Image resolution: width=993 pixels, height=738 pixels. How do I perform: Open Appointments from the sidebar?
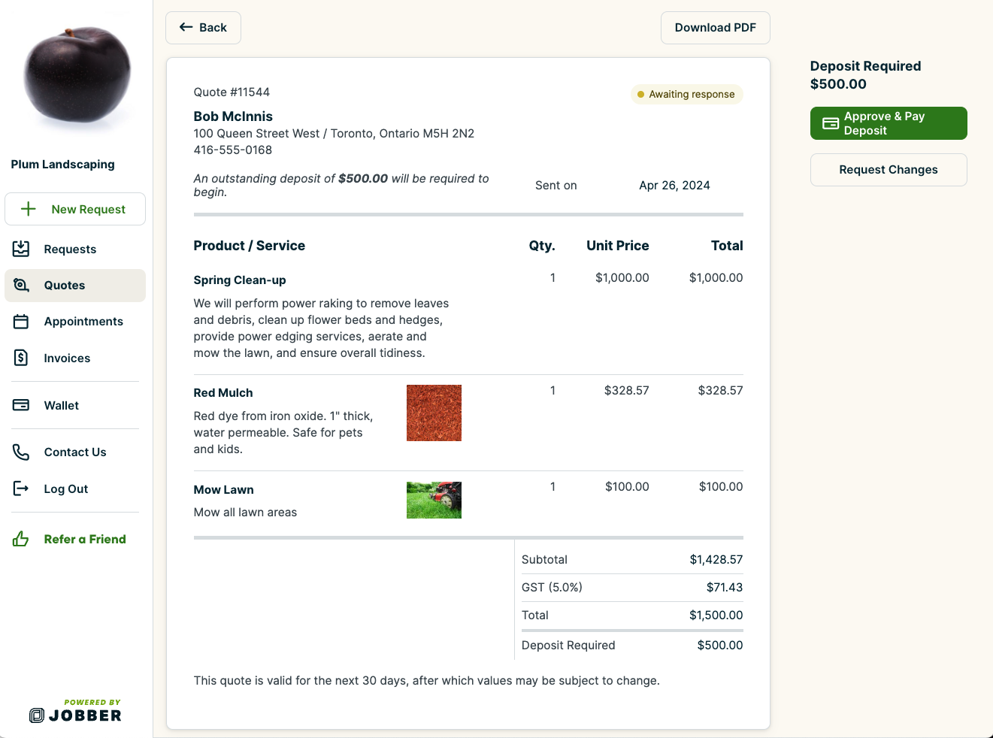pyautogui.click(x=22, y=321)
